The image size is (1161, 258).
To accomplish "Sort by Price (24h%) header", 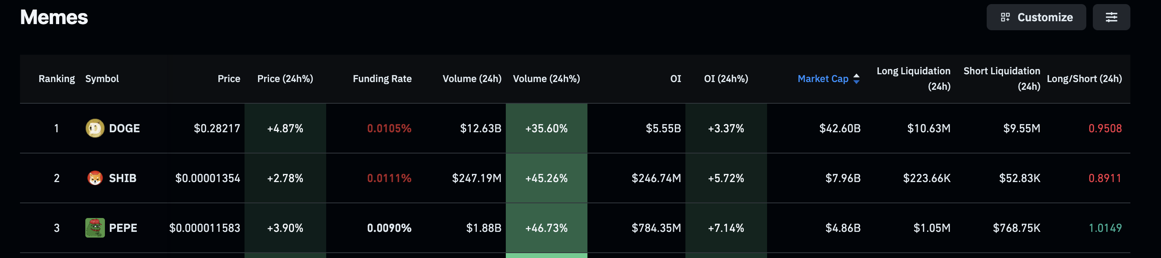I will coord(285,79).
